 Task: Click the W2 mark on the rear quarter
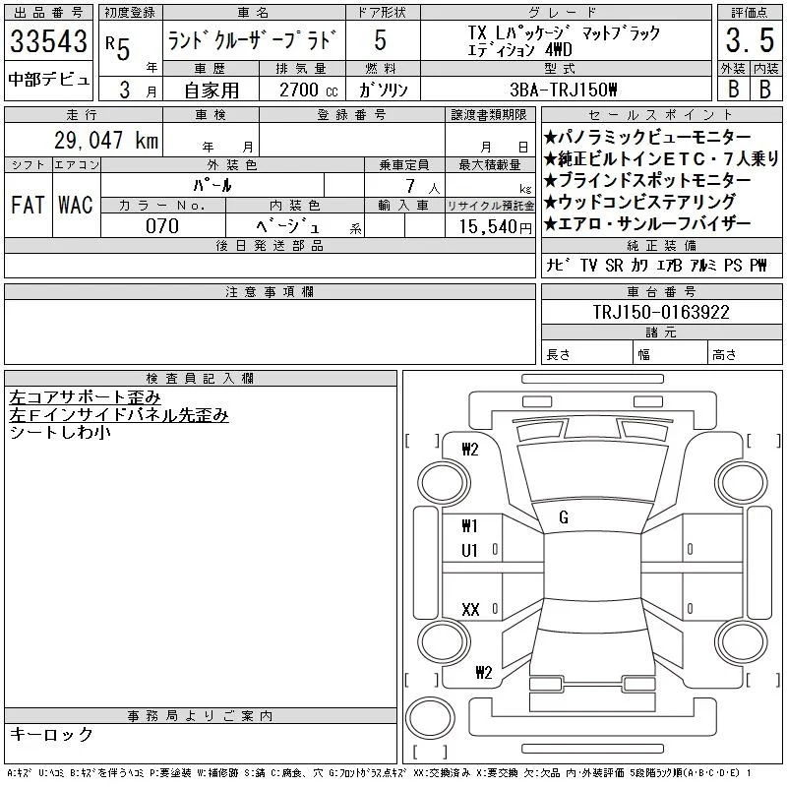(484, 672)
